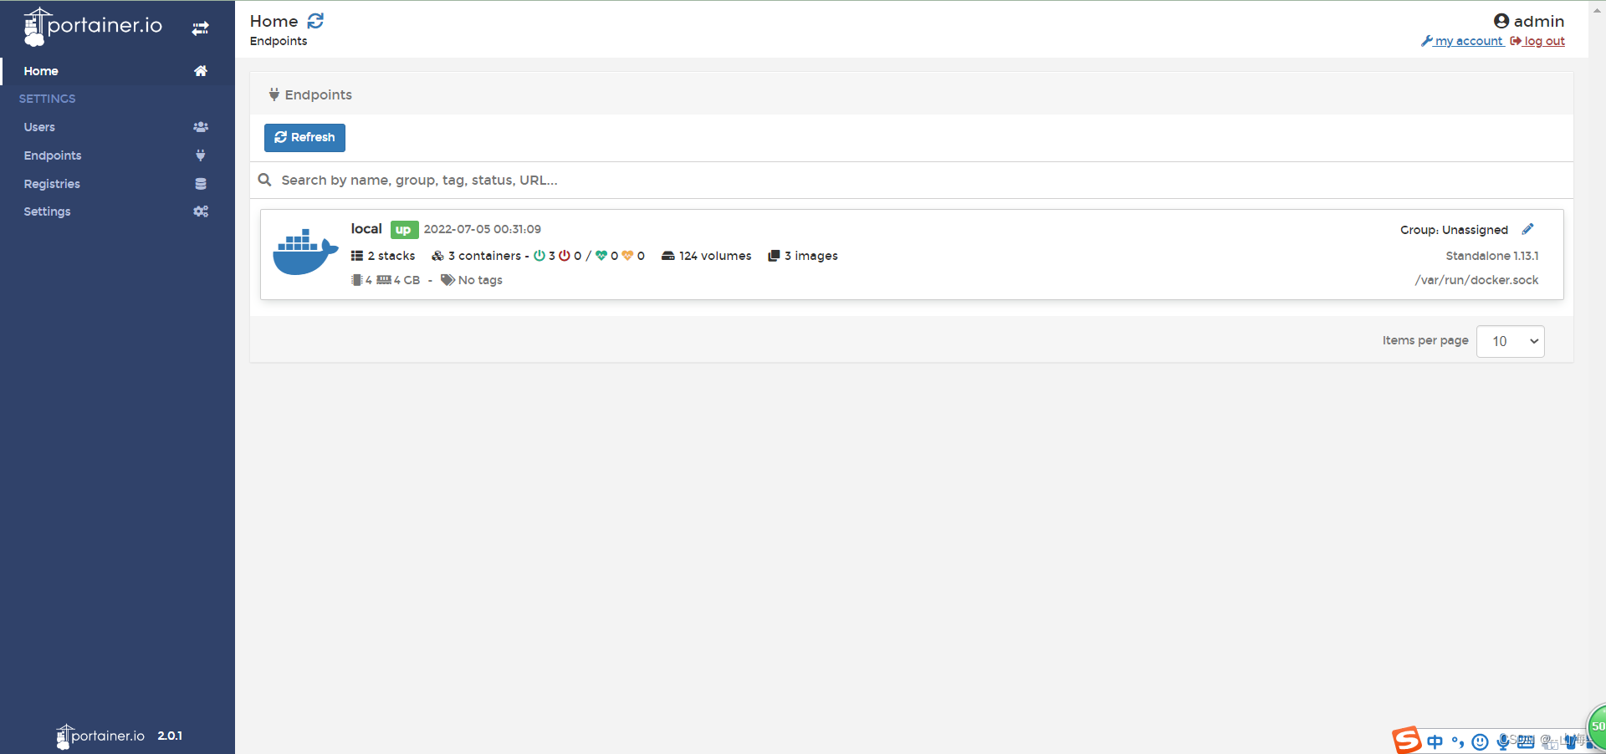Click the Sogou punctuation toggle icon
Viewport: 1606px width, 754px height.
click(1458, 741)
